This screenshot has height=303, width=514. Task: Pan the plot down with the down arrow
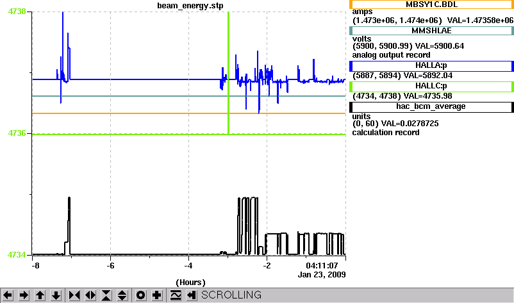coord(56,295)
